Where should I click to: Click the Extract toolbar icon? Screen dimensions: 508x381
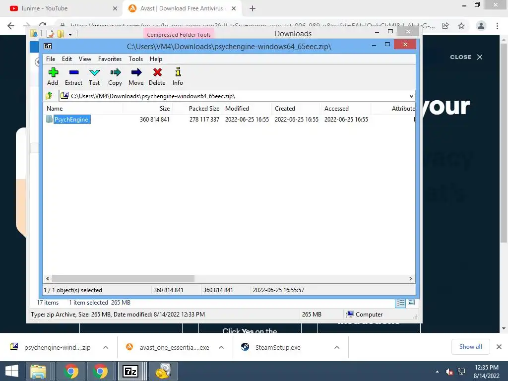coord(73,76)
